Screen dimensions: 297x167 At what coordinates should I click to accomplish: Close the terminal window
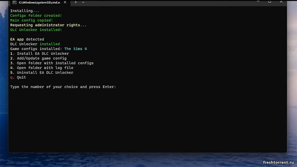(x=281, y=1)
